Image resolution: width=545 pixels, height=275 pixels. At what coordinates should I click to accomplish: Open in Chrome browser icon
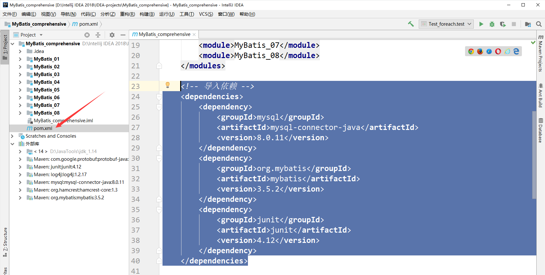click(x=471, y=51)
